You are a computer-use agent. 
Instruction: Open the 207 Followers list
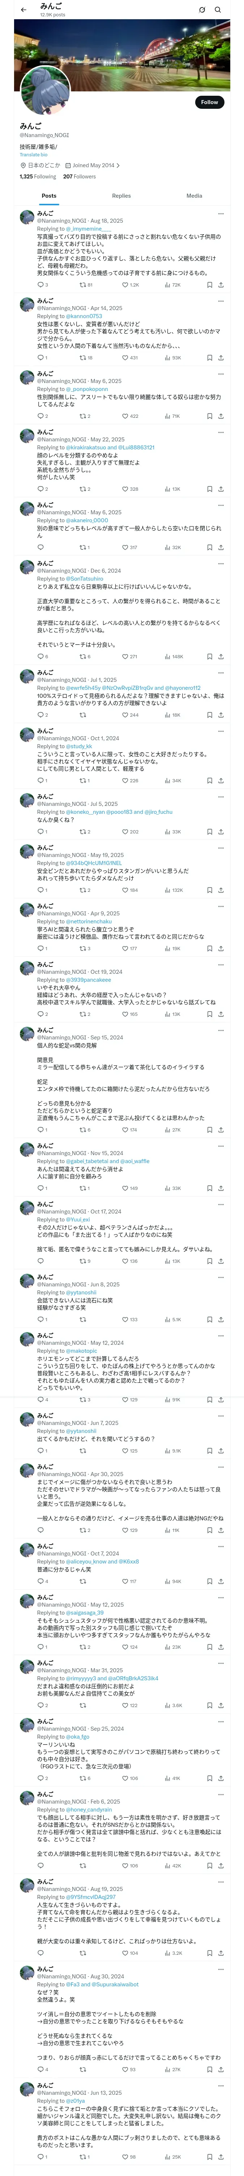click(79, 177)
